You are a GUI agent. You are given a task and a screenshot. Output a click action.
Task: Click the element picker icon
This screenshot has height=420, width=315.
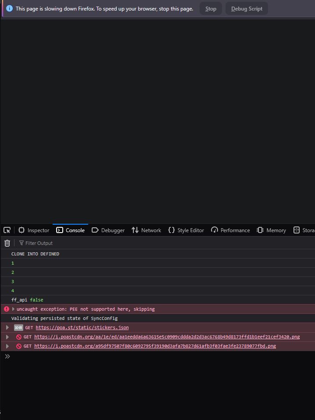coord(7,230)
